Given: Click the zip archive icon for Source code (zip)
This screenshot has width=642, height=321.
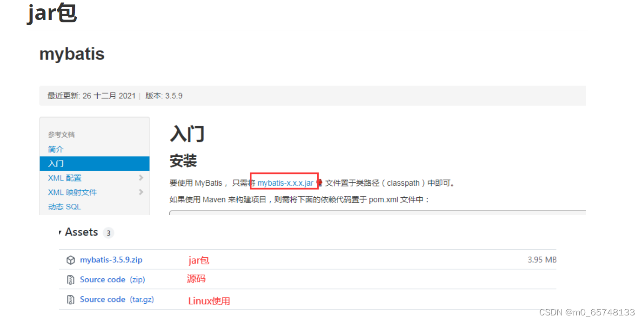Looking at the screenshot, I should (71, 280).
